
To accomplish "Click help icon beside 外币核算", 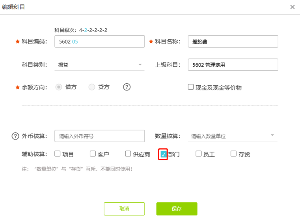I will 15,136.
